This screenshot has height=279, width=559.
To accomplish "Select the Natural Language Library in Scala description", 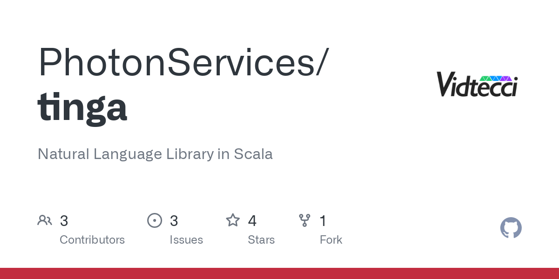I will [155, 154].
